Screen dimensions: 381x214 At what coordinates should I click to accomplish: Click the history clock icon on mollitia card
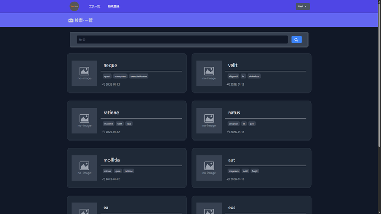tap(104, 179)
